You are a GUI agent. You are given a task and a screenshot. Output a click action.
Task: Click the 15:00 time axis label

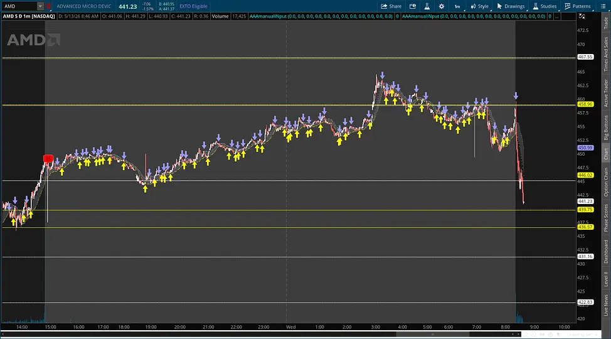tap(50, 327)
